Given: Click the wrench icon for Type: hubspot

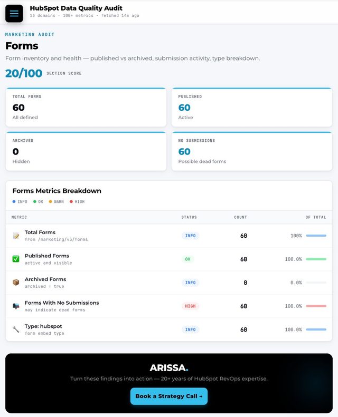Looking at the screenshot, I should pyautogui.click(x=16, y=329).
